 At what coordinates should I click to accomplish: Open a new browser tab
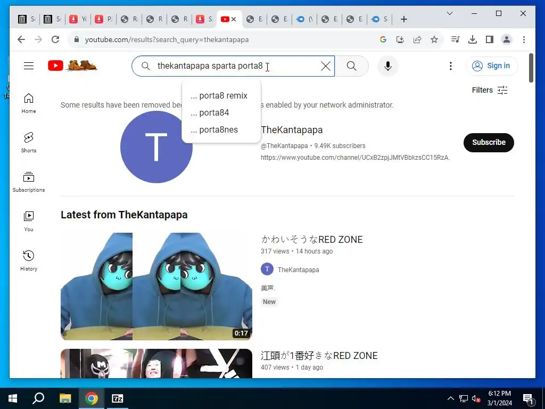point(403,19)
